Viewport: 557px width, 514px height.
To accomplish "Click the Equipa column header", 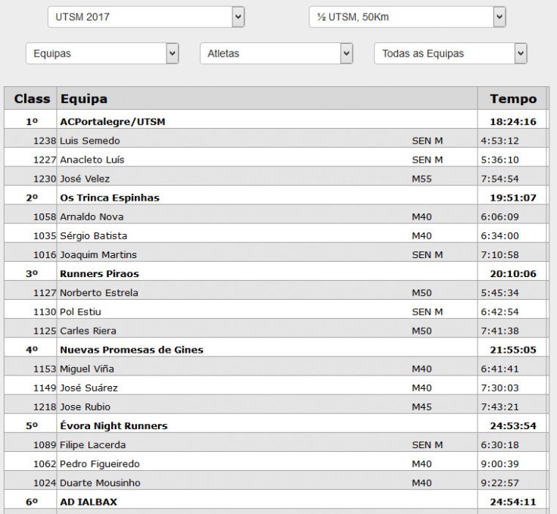I will coord(84,98).
